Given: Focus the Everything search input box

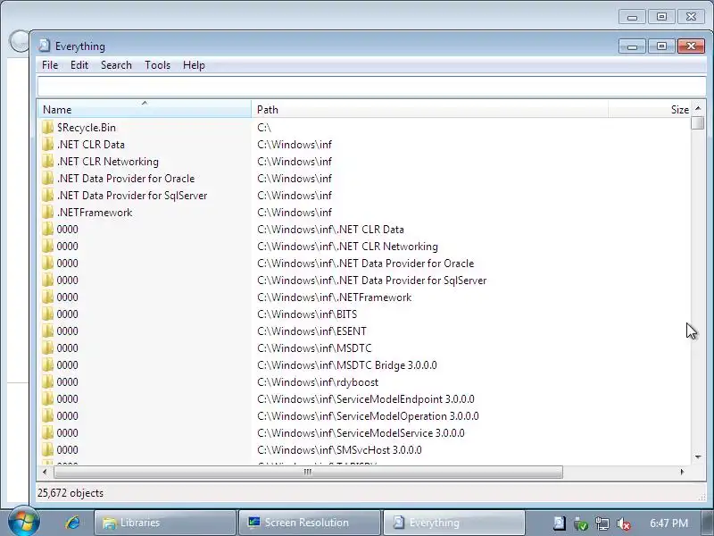Looking at the screenshot, I should click(x=371, y=86).
